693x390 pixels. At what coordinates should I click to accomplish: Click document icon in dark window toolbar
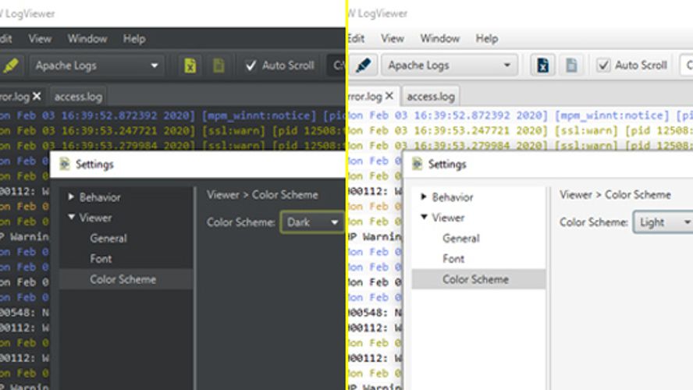219,66
